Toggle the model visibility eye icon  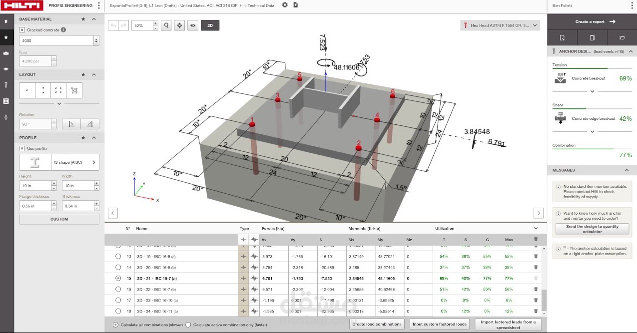(193, 25)
